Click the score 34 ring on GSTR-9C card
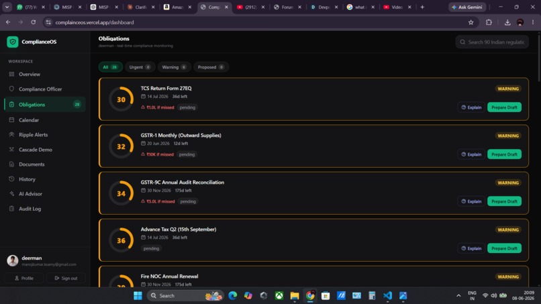Viewport: 541px width, 304px height. (121, 193)
